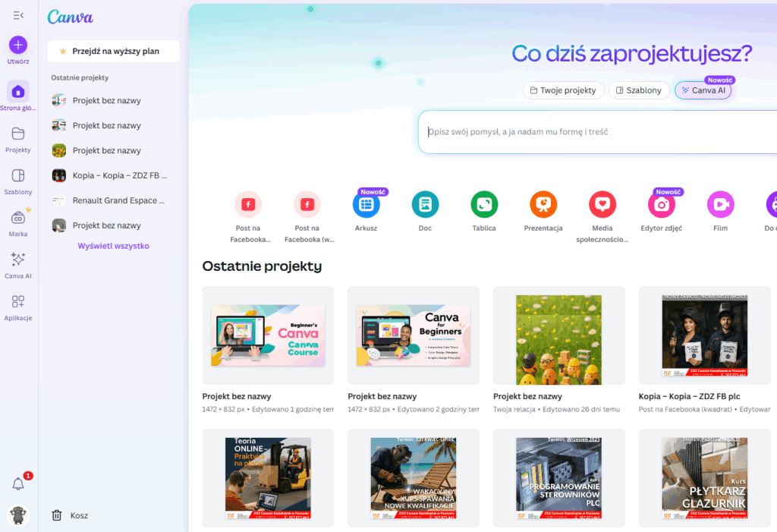Open the Edytor zdjęć photo editor
The image size is (777, 532).
(x=662, y=204)
